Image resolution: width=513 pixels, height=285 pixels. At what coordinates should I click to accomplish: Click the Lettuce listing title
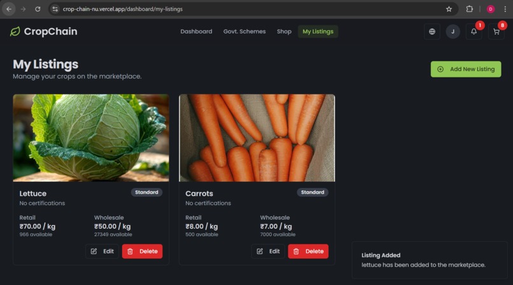[x=32, y=194]
